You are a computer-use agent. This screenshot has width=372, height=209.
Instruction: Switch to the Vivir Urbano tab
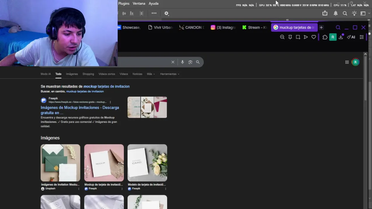160,27
